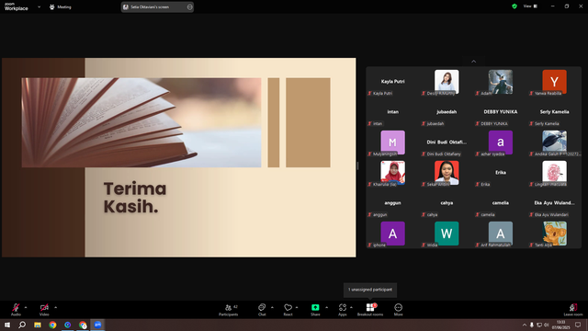Expand chat options arrow
This screenshot has width=588, height=331.
[272, 307]
